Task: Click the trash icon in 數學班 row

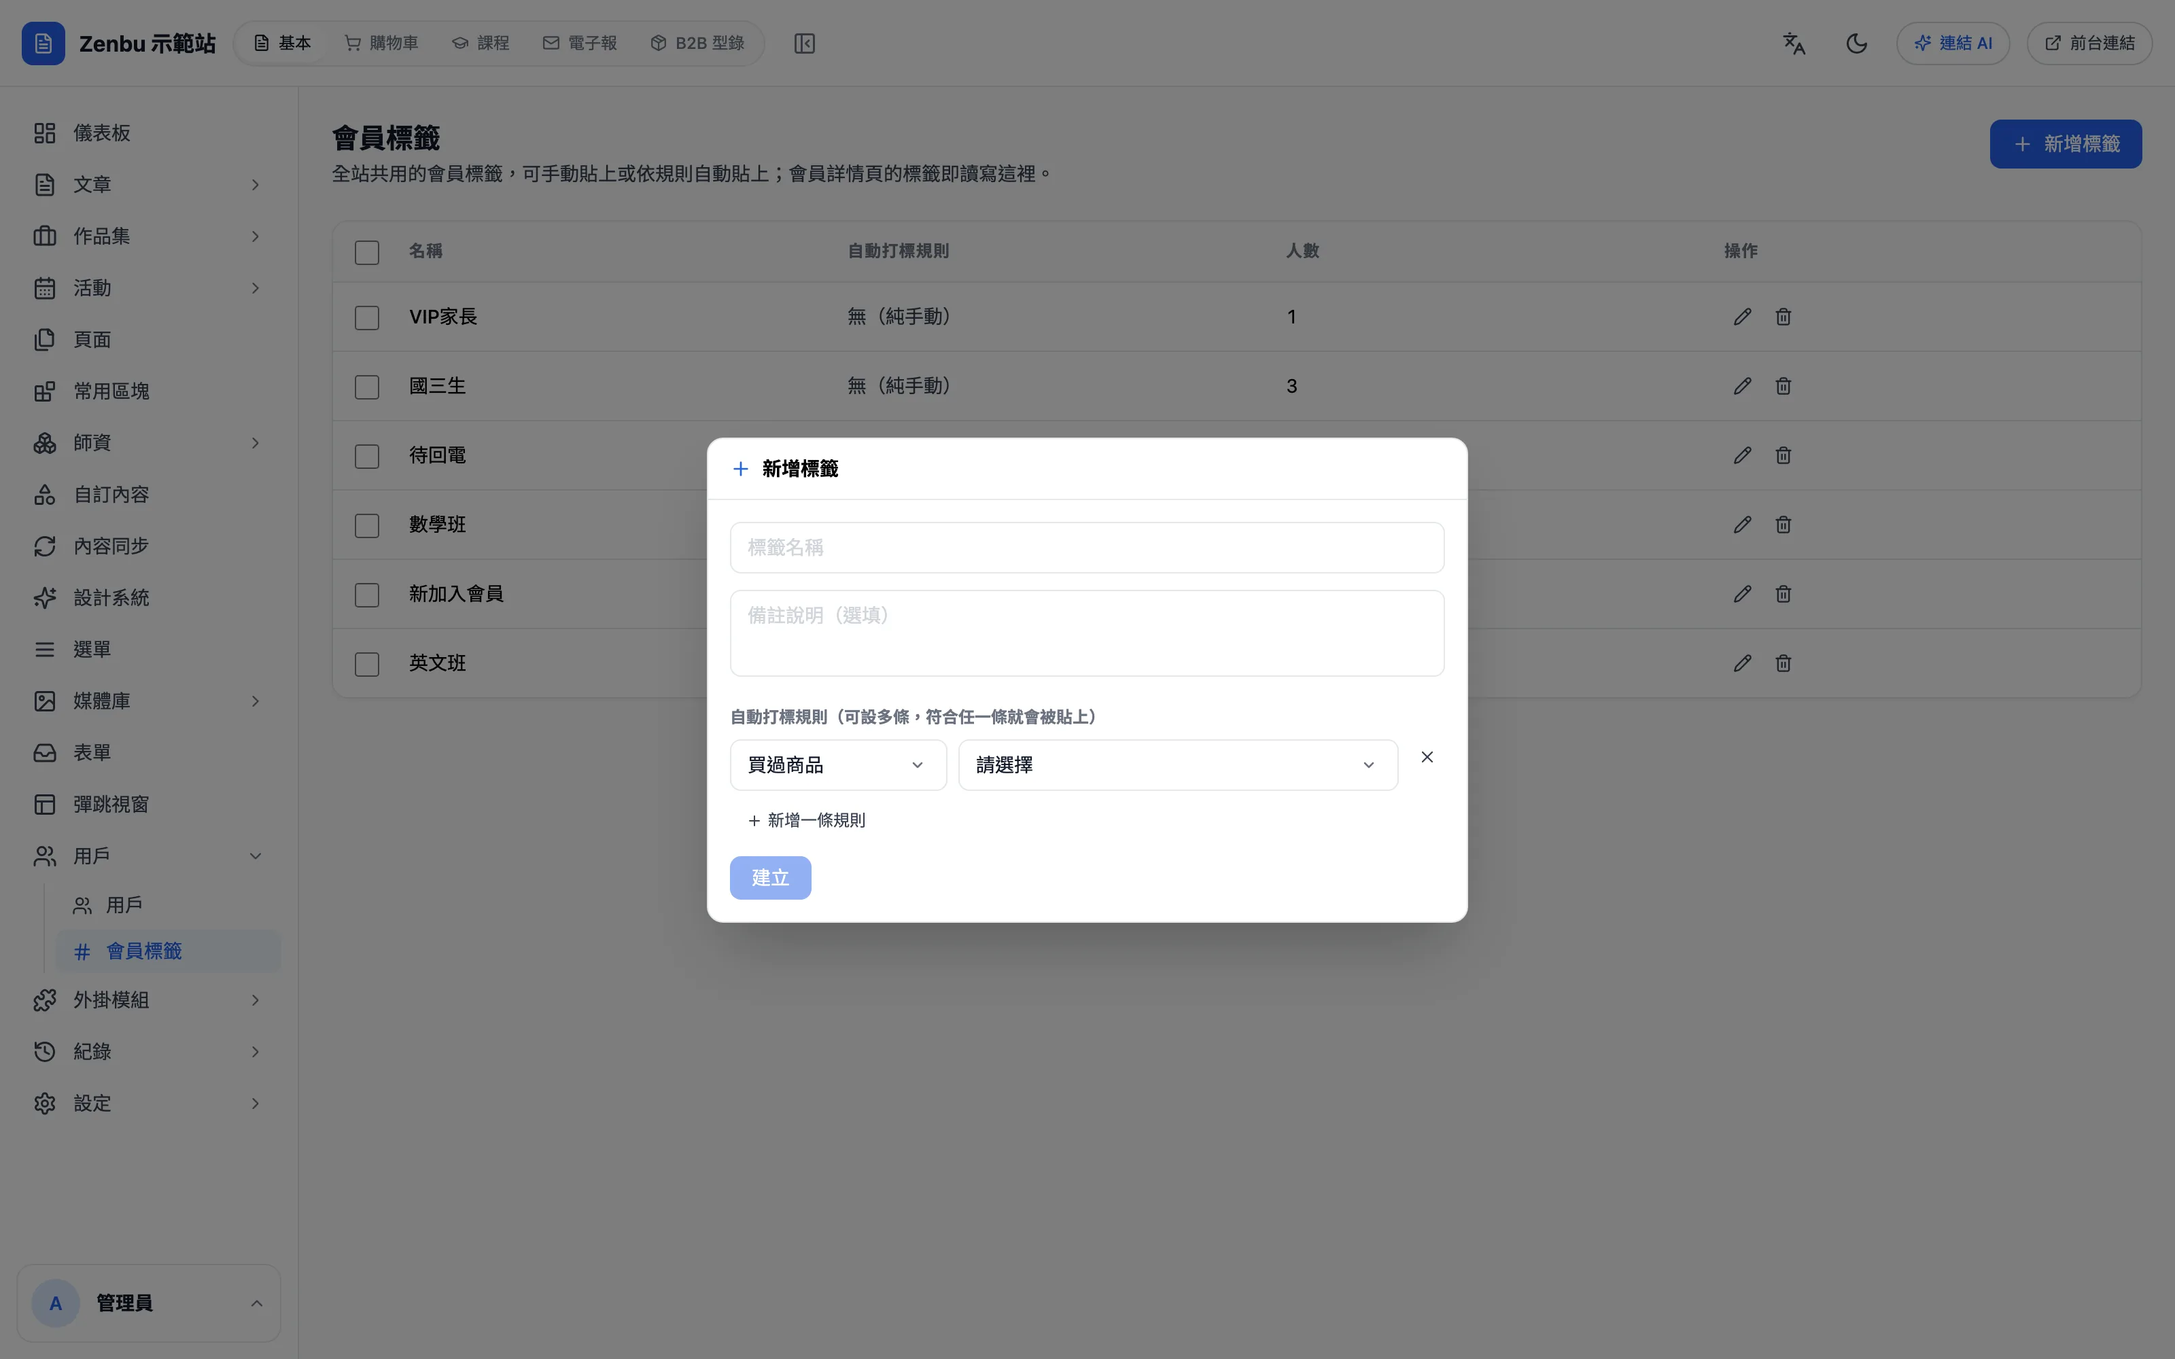Action: pyautogui.click(x=1783, y=524)
